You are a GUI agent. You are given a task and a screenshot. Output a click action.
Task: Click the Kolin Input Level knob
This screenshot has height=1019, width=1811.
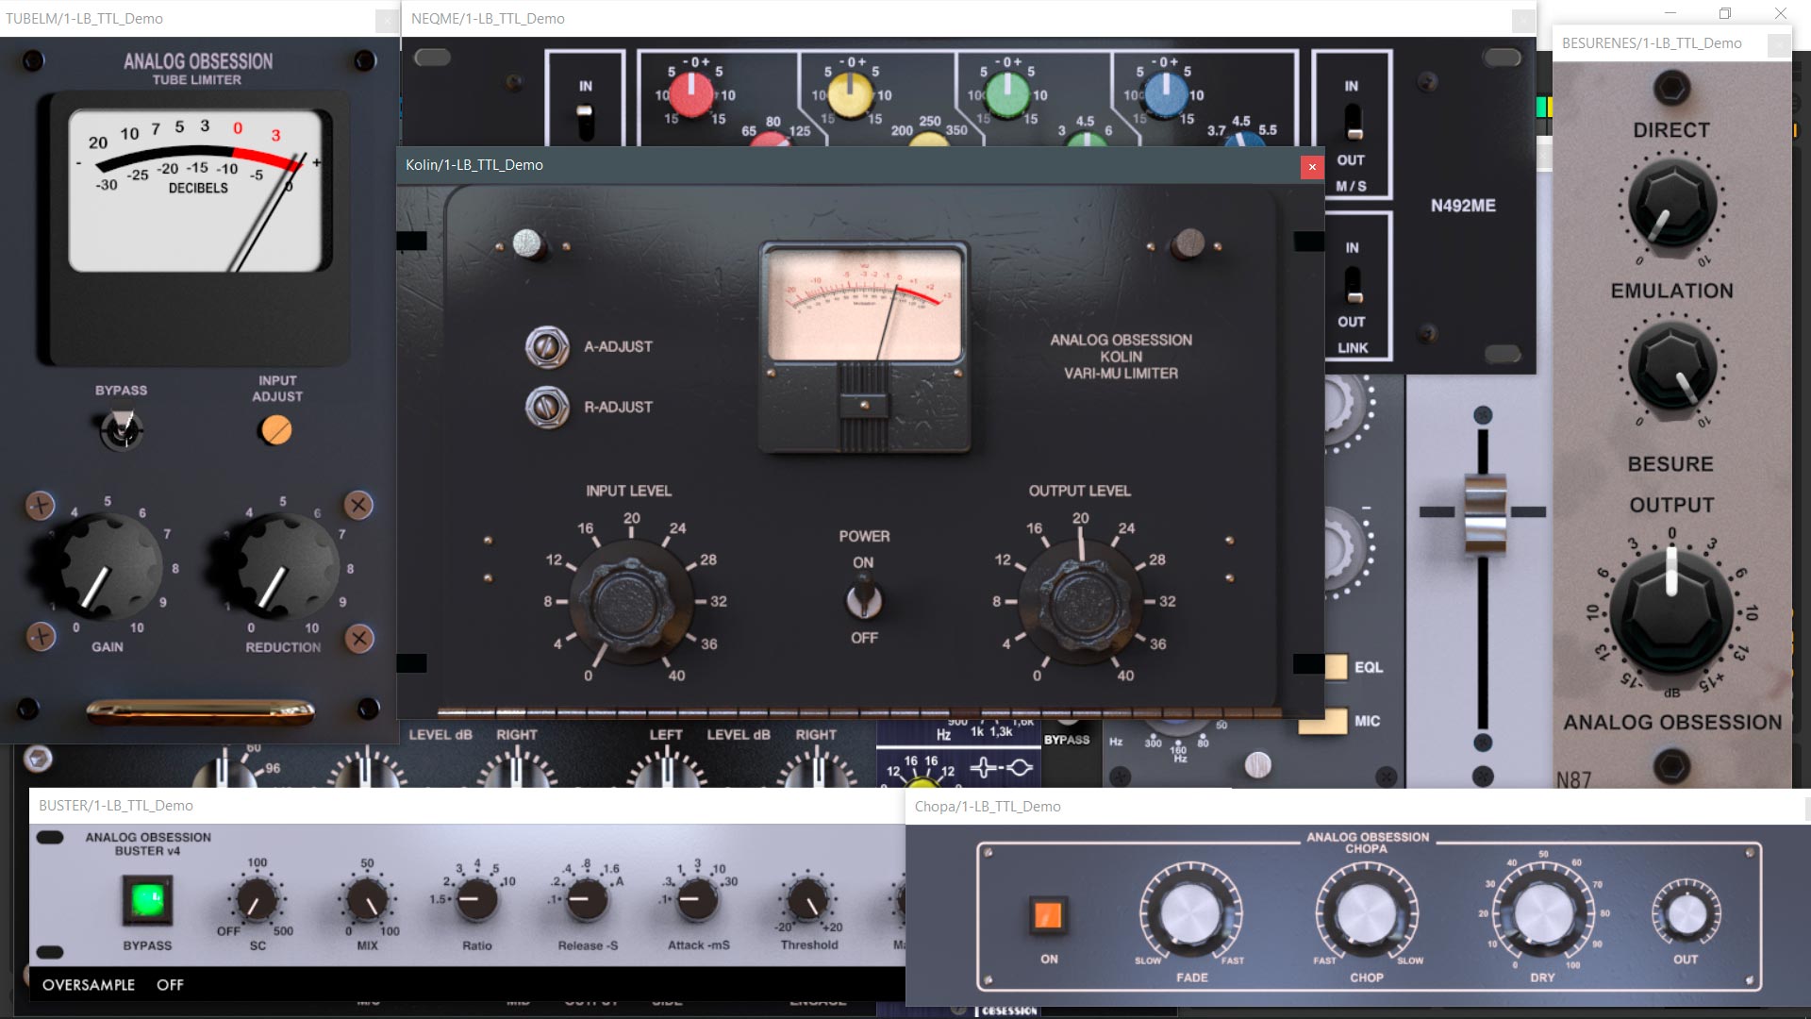click(630, 602)
